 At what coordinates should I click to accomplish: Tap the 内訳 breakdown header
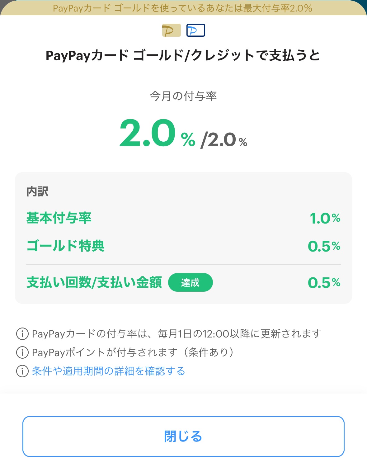coord(37,191)
